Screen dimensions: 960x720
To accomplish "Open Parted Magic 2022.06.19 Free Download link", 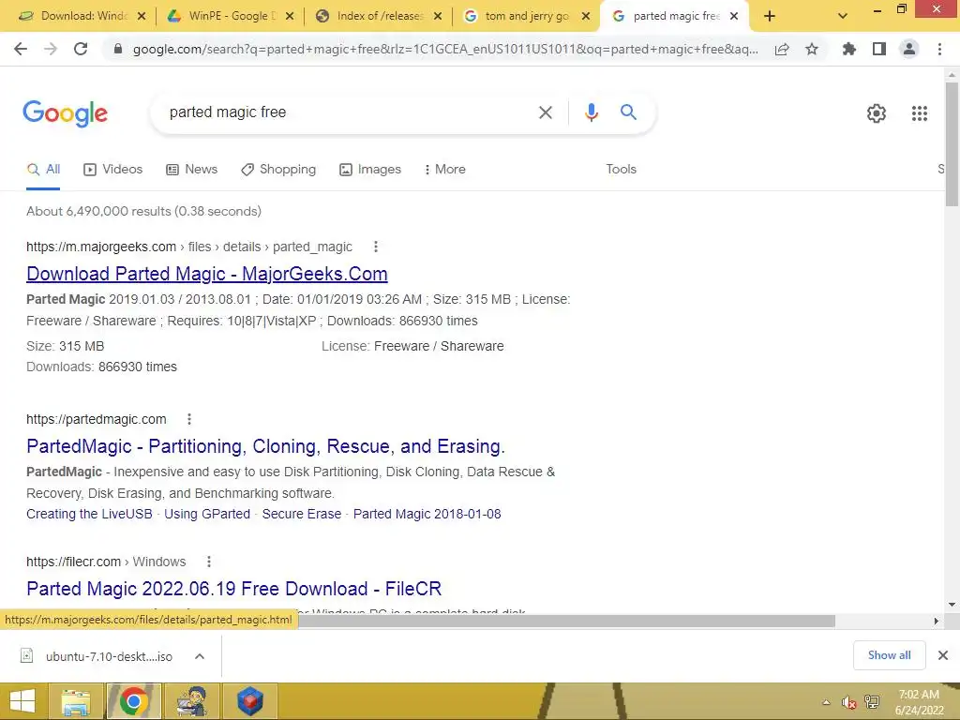I will click(x=233, y=589).
